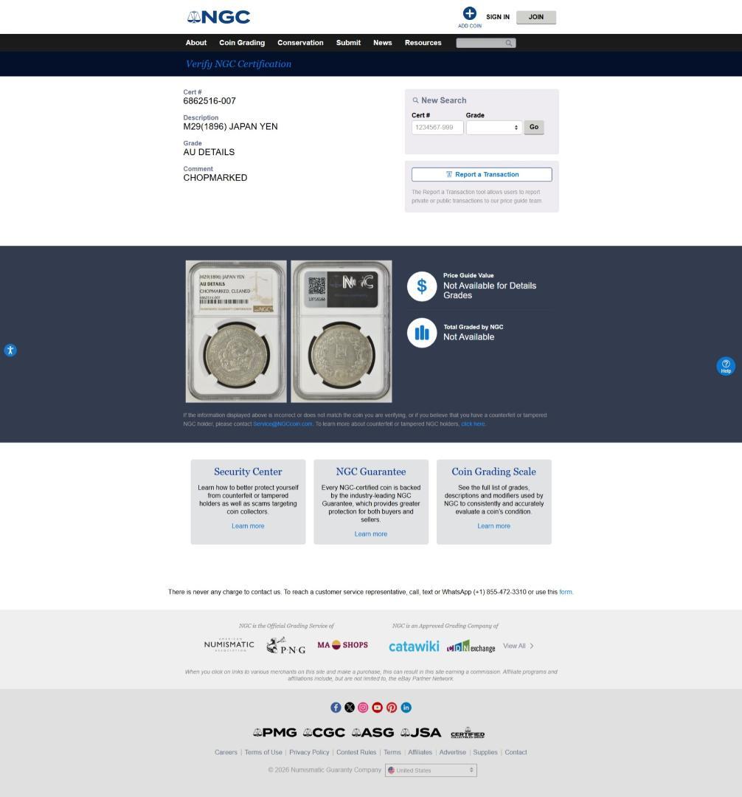Open the Grade dropdown in New Search
The image size is (742, 797).
(x=494, y=128)
